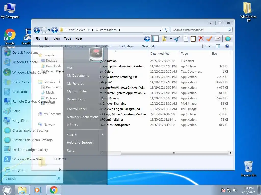Click the Paste clipboard icon
This screenshot has width=261, height=195.
[x=193, y=39]
